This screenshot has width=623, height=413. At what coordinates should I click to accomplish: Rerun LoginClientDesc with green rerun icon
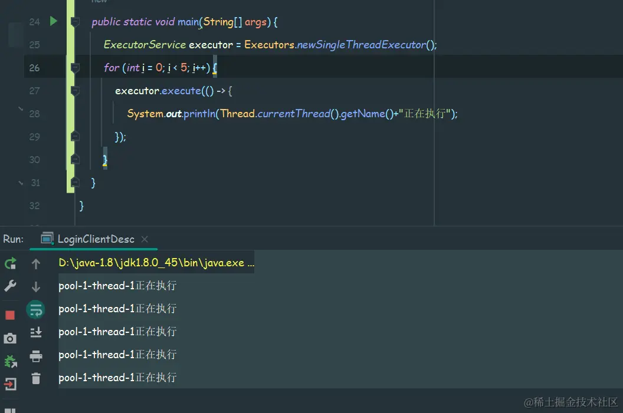pyautogui.click(x=11, y=263)
